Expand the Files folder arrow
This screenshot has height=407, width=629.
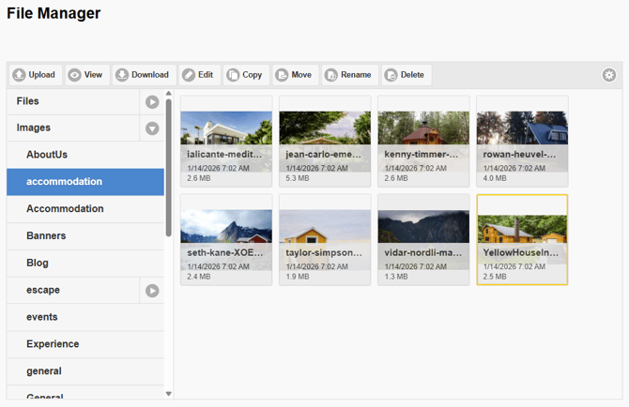[152, 102]
